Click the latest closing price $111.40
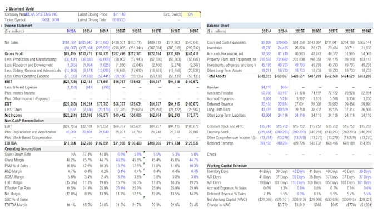378x218 pixels. (119, 14)
